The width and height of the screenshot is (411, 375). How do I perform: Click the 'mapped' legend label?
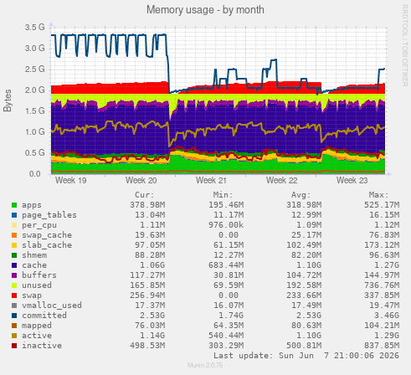[37, 326]
